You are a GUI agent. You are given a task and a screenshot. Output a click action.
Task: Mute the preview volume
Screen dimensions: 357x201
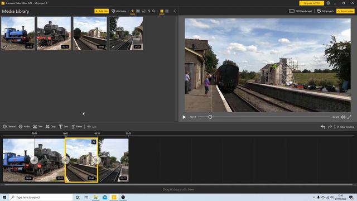(343, 117)
